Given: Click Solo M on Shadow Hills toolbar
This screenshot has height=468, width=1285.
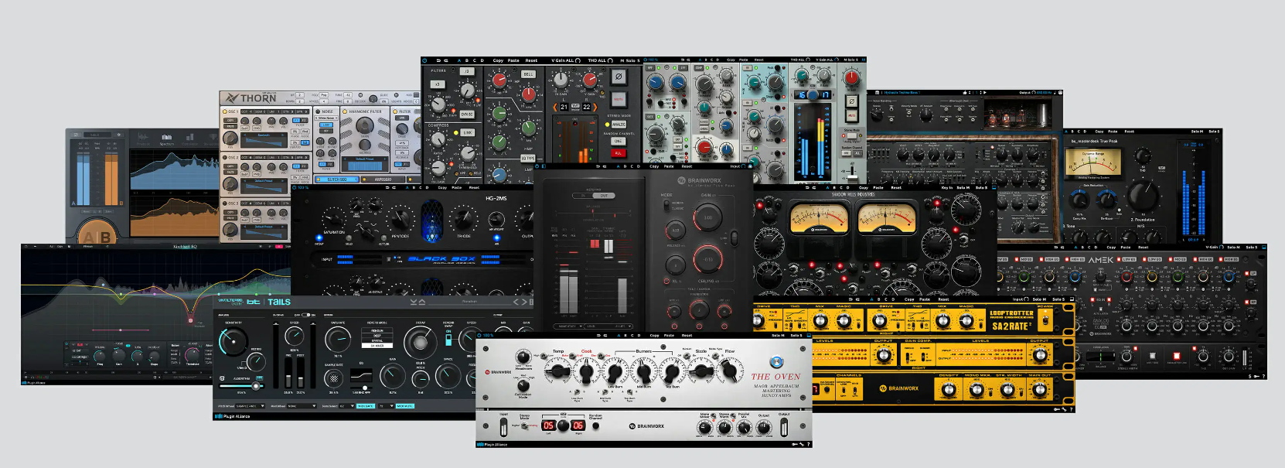Looking at the screenshot, I should 963,188.
